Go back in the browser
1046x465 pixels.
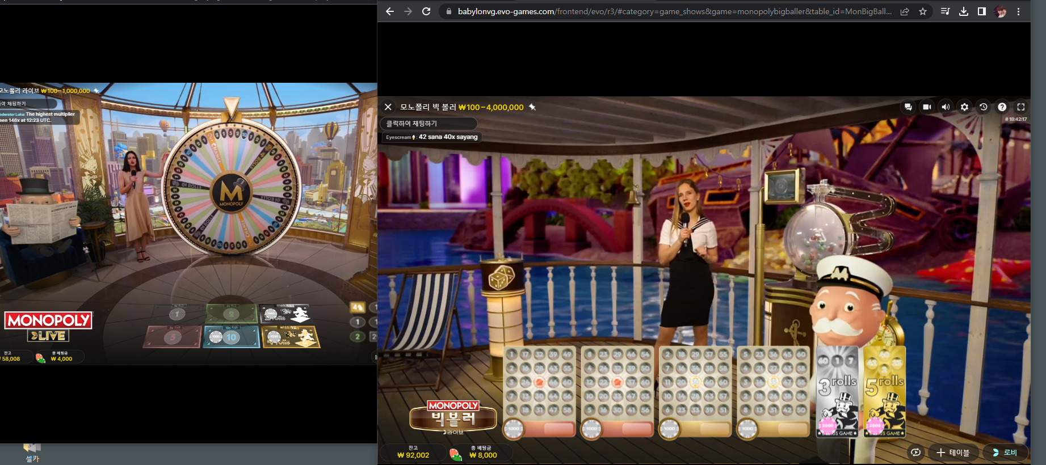[x=389, y=11]
